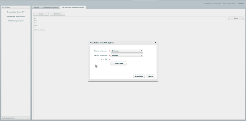Open Translation from RTF activity
This screenshot has height=121, width=246.
(16, 12)
